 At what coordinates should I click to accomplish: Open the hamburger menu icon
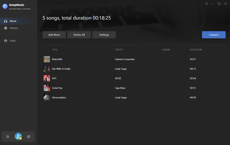tap(206, 4)
